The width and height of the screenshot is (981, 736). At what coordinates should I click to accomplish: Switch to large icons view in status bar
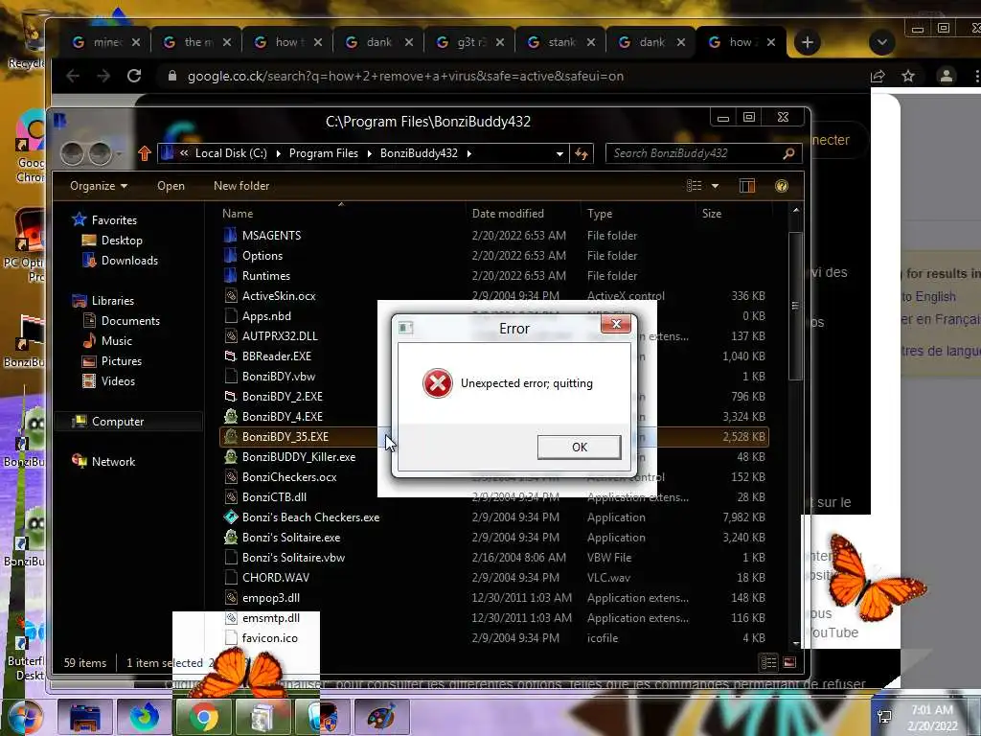789,662
